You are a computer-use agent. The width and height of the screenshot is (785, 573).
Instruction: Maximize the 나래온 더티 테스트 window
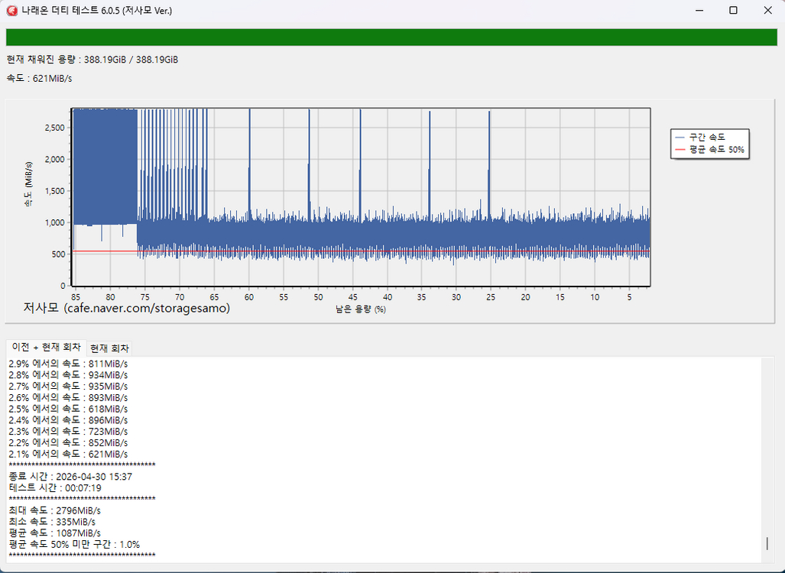(733, 11)
